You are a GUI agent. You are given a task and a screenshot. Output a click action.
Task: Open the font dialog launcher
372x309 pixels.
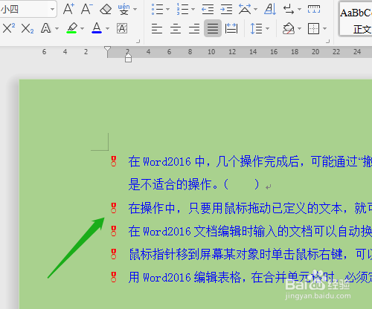138,42
